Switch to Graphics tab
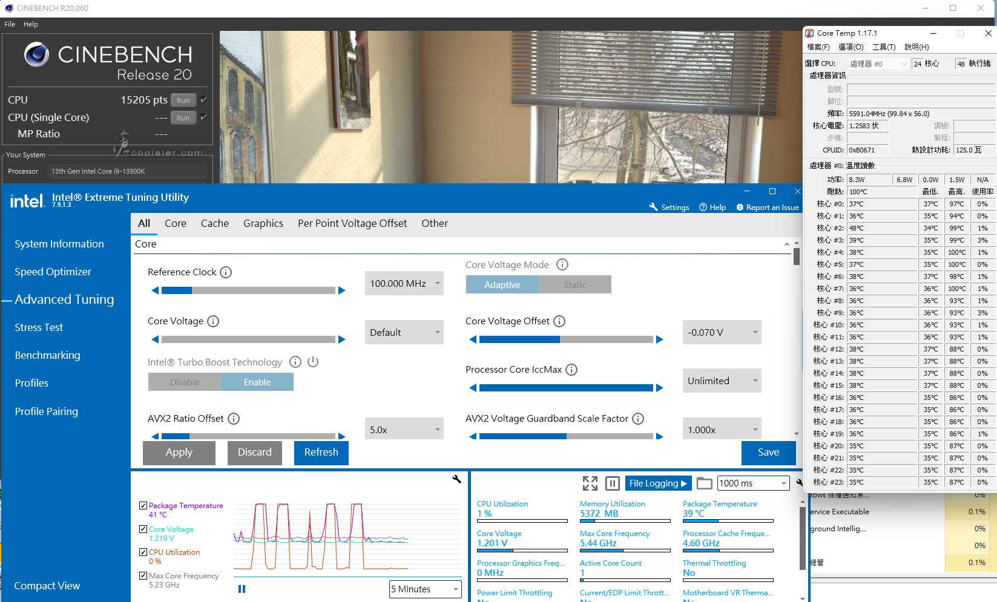 tap(263, 223)
